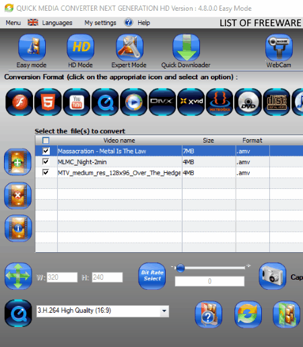
Task: Open the Menu item
Action: [13, 23]
